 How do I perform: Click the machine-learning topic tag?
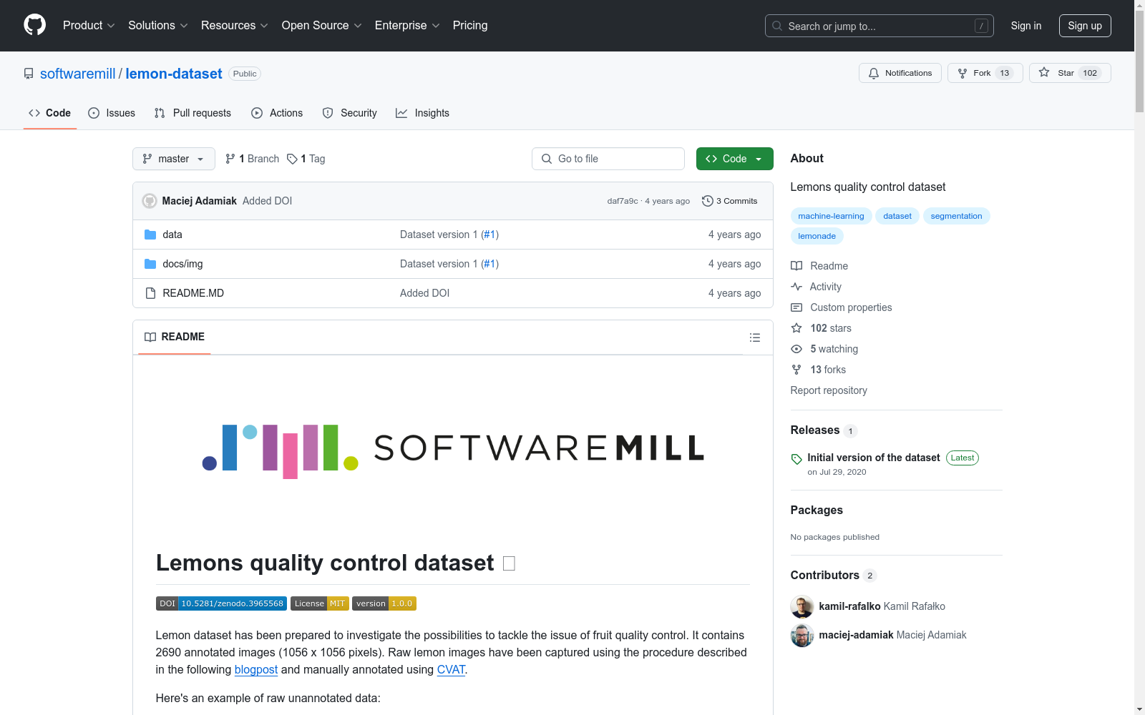point(831,216)
